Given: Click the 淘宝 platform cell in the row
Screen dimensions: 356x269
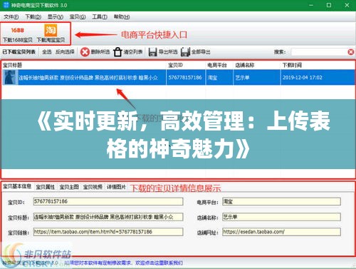Looking at the screenshot, I should point(219,77).
